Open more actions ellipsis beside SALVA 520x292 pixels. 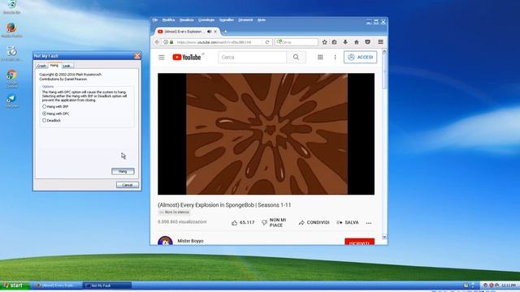[x=369, y=223]
